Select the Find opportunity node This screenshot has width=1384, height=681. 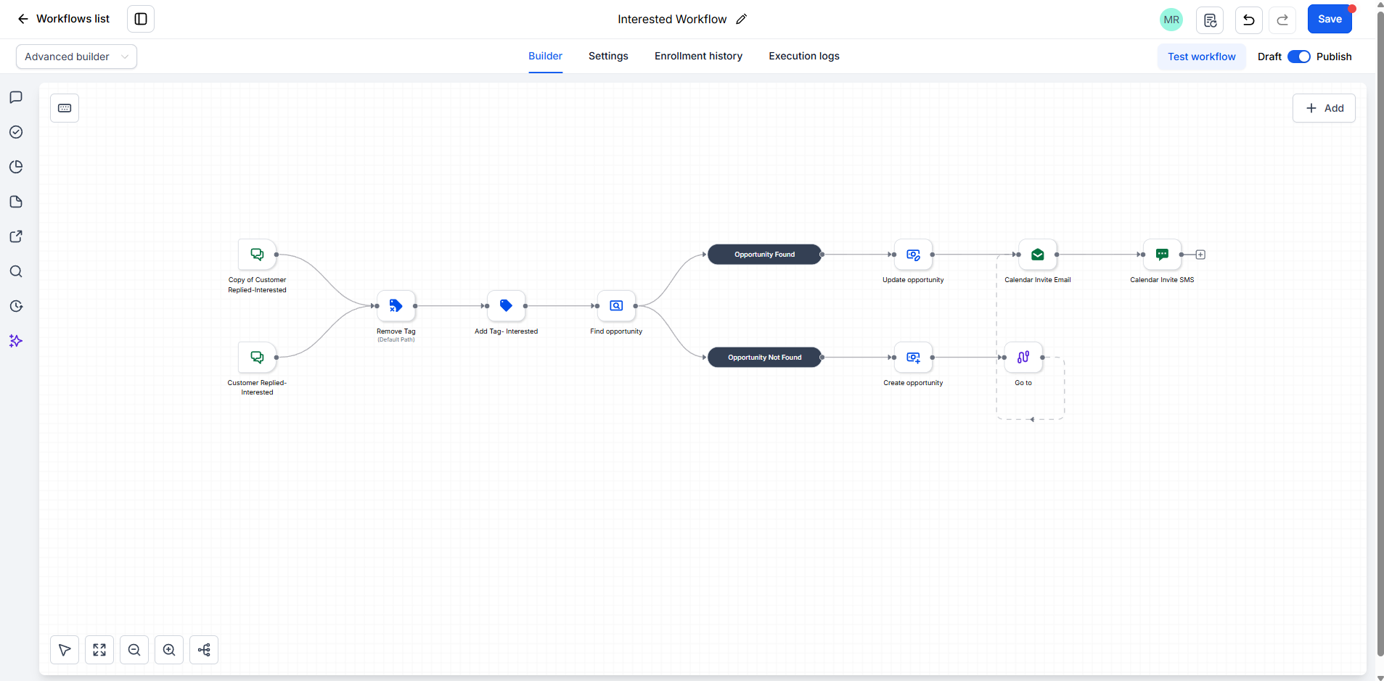pyautogui.click(x=616, y=306)
